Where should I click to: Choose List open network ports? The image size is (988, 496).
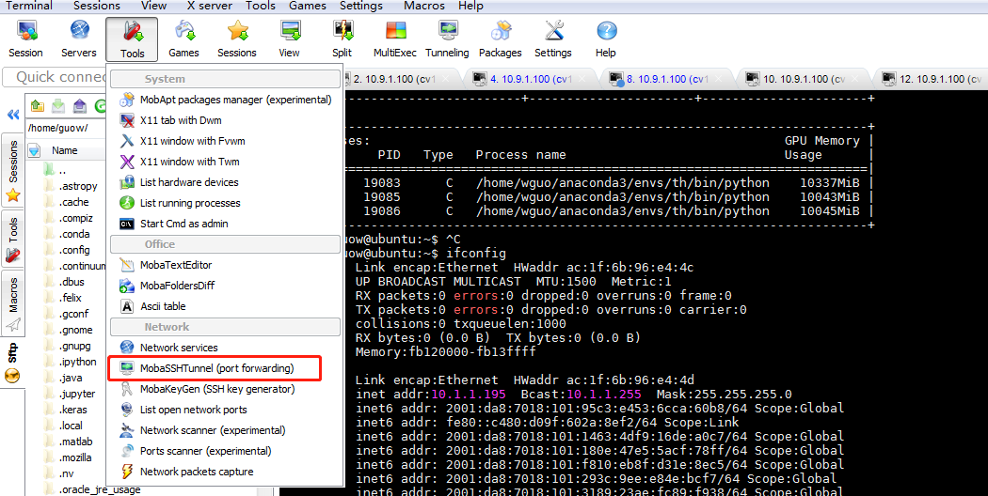pyautogui.click(x=226, y=410)
